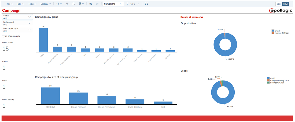Expand the Campaigns page dropdown

(x=113, y=4)
